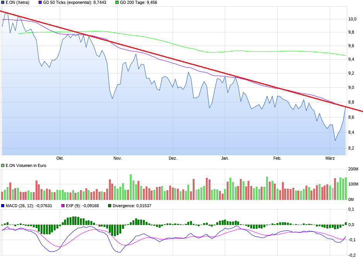Click the 'Nov.' month axis label

point(118,158)
